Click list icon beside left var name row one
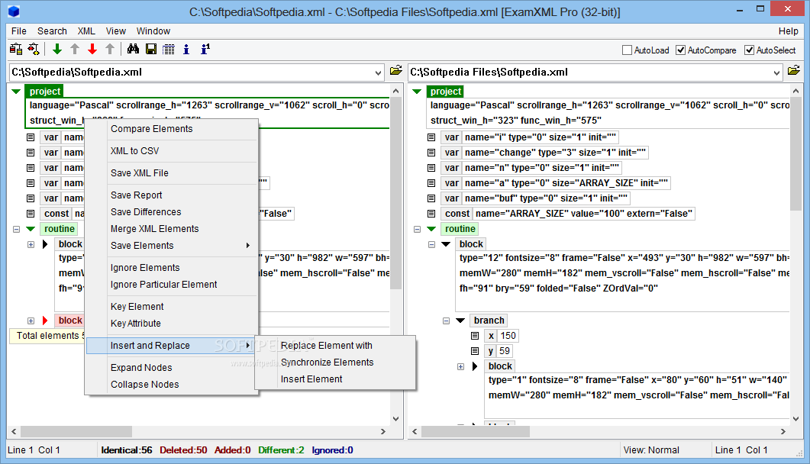 coord(31,137)
